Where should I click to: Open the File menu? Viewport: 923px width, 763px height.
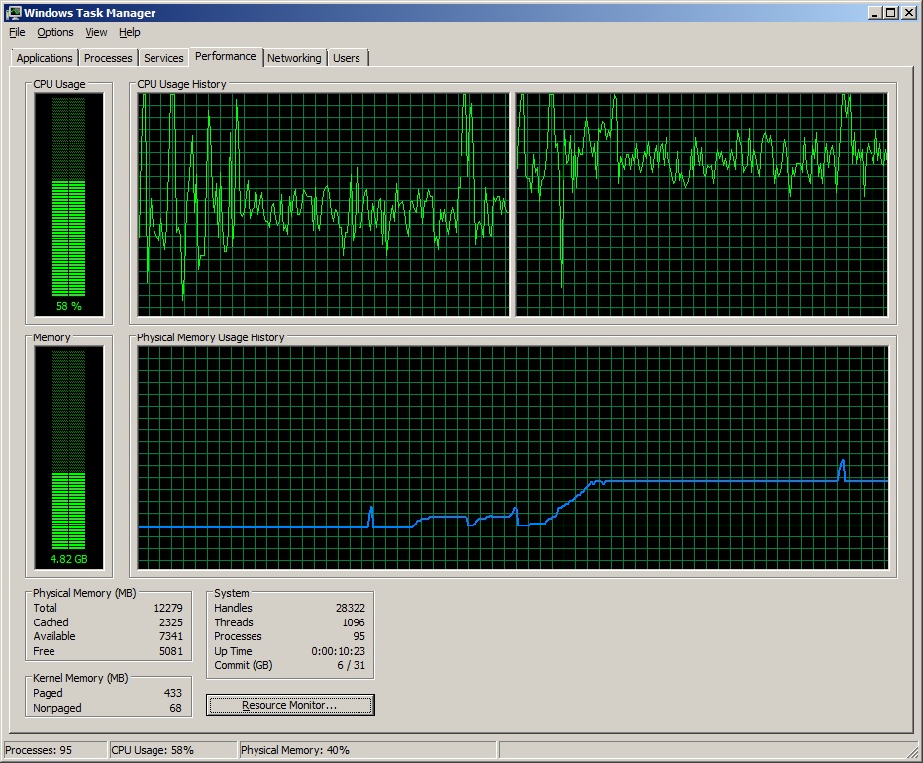point(17,32)
